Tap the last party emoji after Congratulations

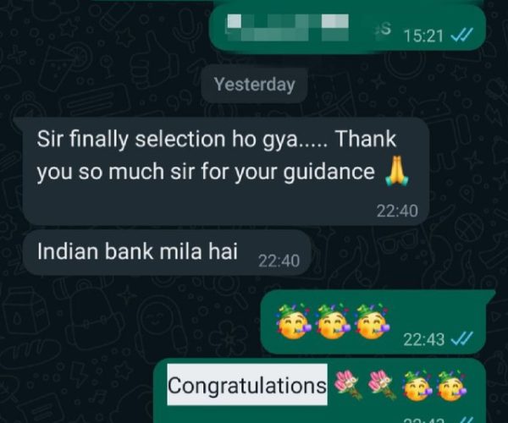(x=452, y=386)
